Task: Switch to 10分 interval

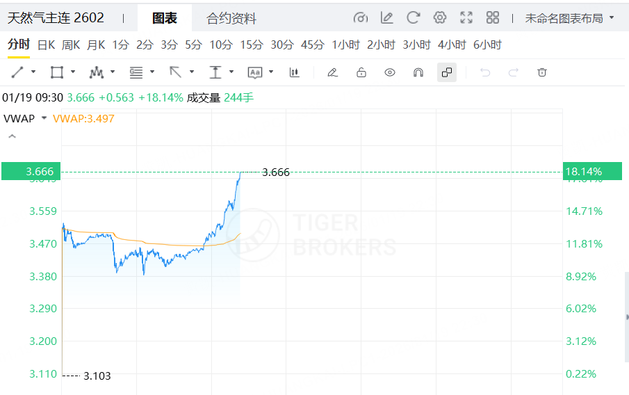Action: click(221, 45)
